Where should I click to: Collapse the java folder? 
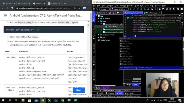(x=99, y=21)
